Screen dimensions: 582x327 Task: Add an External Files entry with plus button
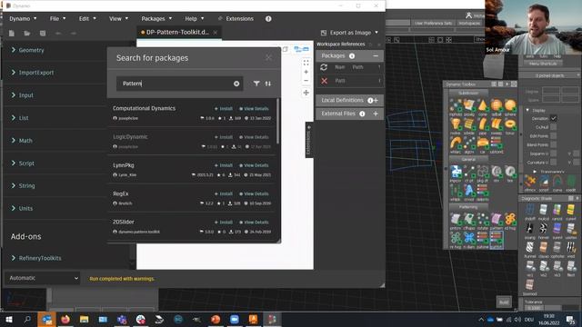click(x=376, y=114)
